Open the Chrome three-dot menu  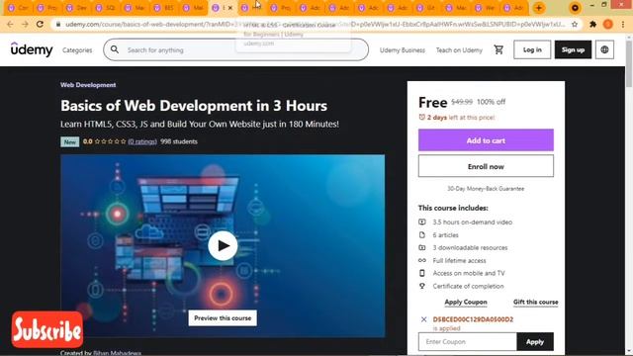point(623,24)
